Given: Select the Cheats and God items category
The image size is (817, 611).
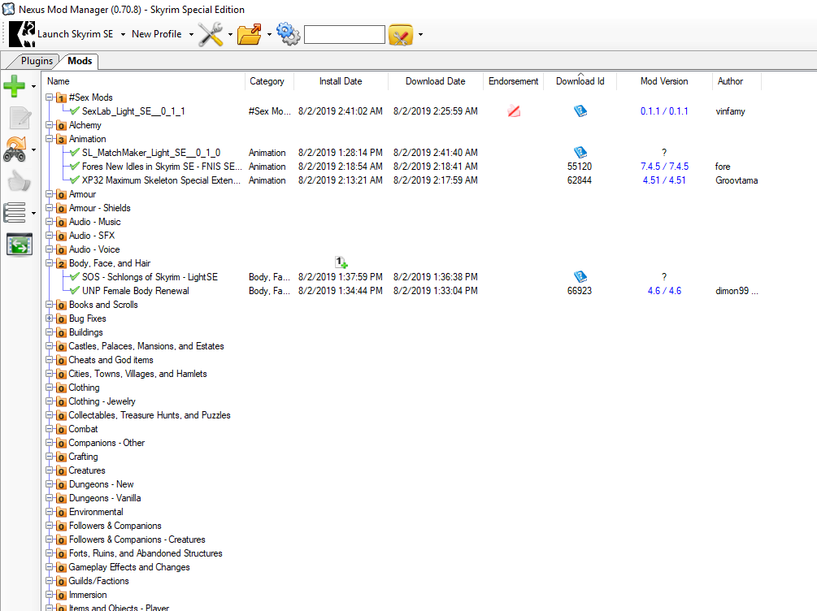Looking at the screenshot, I should tap(111, 360).
